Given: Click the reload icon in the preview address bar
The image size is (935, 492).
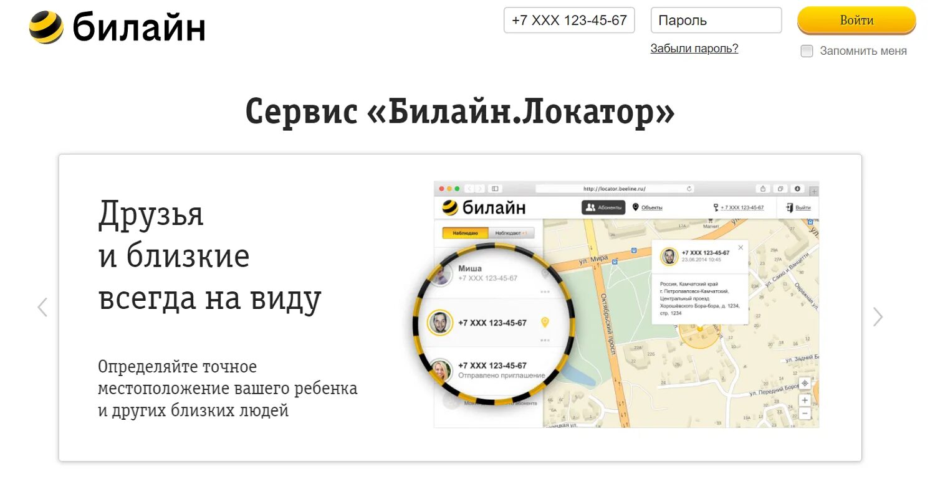Looking at the screenshot, I should [689, 188].
